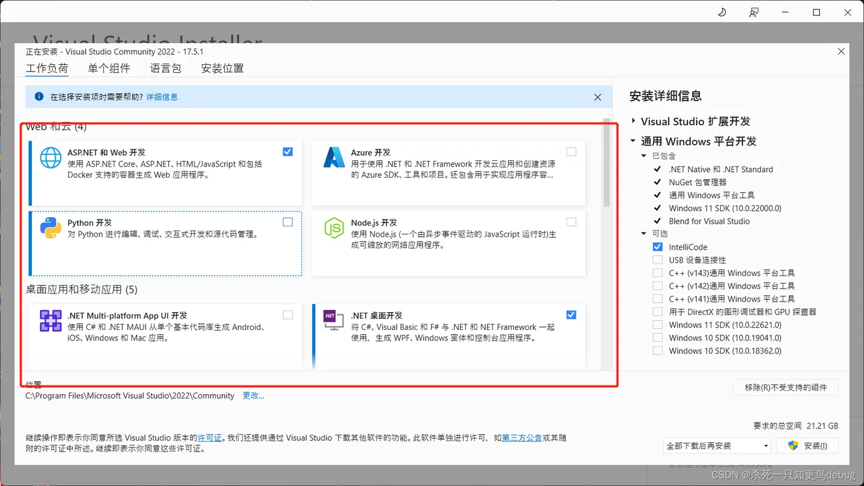This screenshot has width=864, height=486.
Task: Uncheck ASP.NET 和 Web 开发 workload
Action: (288, 152)
